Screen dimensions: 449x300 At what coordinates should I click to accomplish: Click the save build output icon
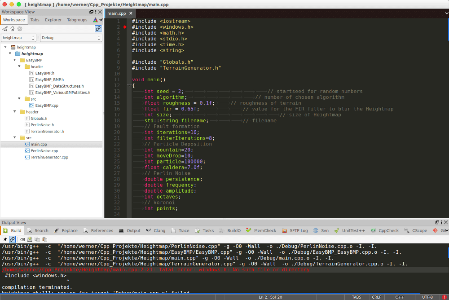click(x=29, y=239)
